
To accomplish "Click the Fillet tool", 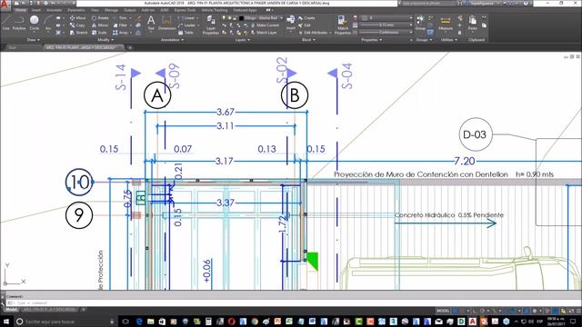I will pos(120,25).
